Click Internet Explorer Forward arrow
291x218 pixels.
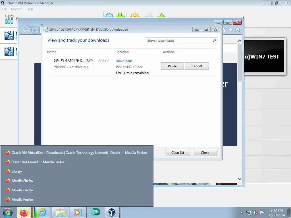pyautogui.click(x=35, y=30)
